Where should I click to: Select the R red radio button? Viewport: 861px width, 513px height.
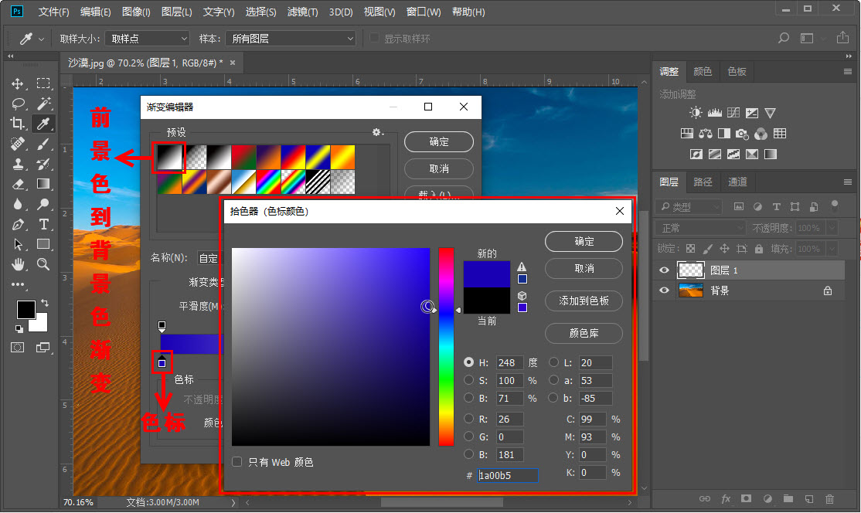(468, 419)
